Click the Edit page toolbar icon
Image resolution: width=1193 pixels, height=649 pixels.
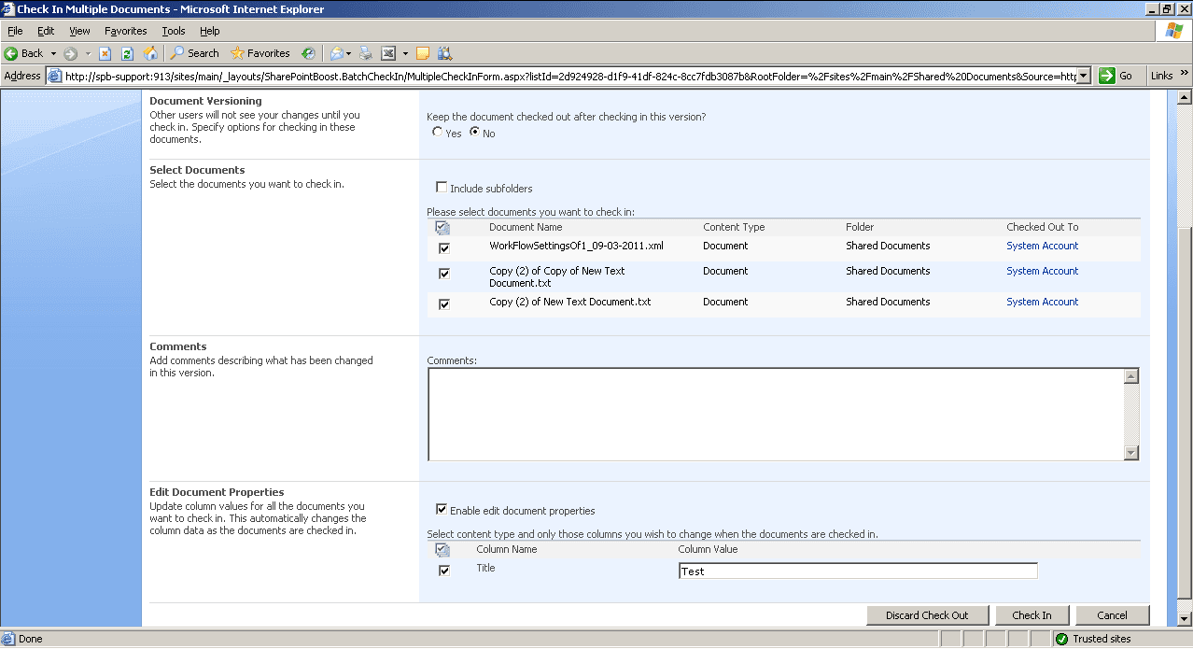pos(388,53)
